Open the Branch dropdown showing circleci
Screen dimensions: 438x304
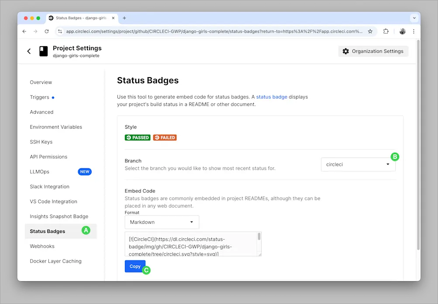coord(358,164)
